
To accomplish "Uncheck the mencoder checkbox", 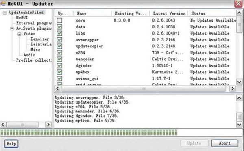I will pyautogui.click(x=59, y=59).
